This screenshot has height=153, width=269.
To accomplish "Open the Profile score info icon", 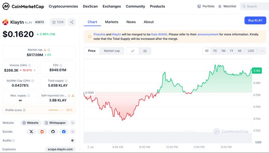I will pyautogui.click(x=24, y=110).
